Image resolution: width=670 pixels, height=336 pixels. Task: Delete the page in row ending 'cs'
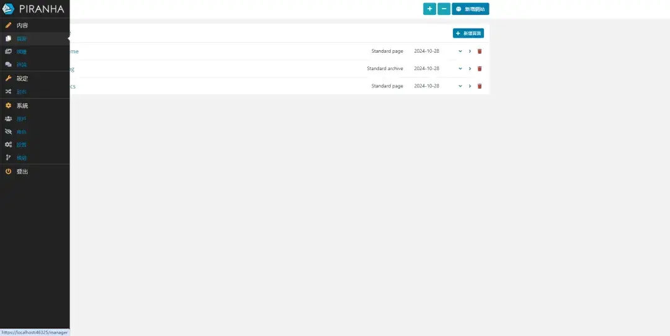pyautogui.click(x=480, y=86)
